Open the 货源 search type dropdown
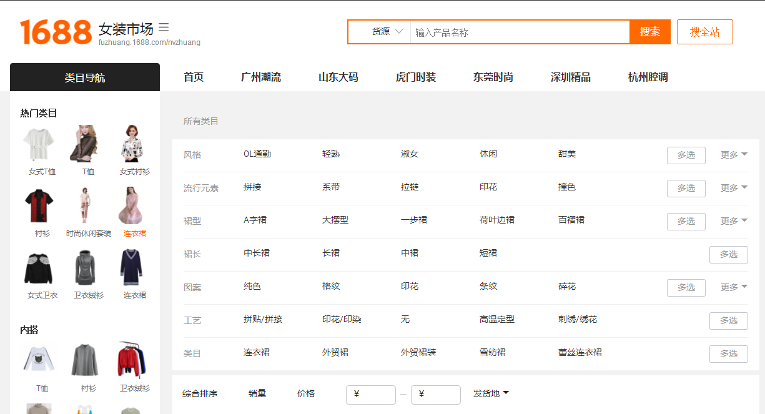Screen dimensions: 765x414 pyautogui.click(x=387, y=32)
